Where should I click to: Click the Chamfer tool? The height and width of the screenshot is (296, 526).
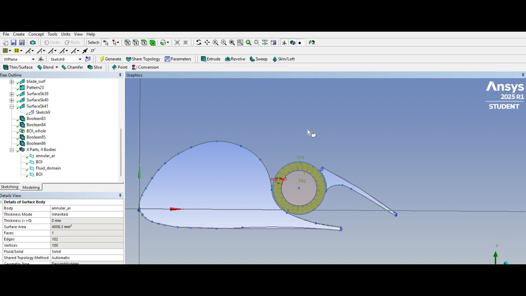(72, 67)
